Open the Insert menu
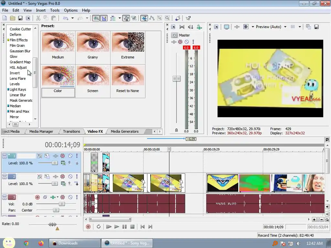331x248 pixels. click(x=41, y=10)
